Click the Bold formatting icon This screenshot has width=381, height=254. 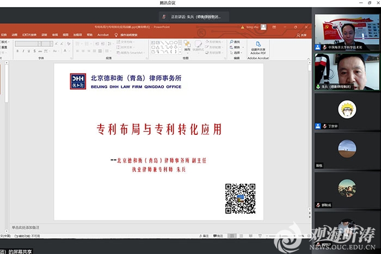click(x=17, y=50)
